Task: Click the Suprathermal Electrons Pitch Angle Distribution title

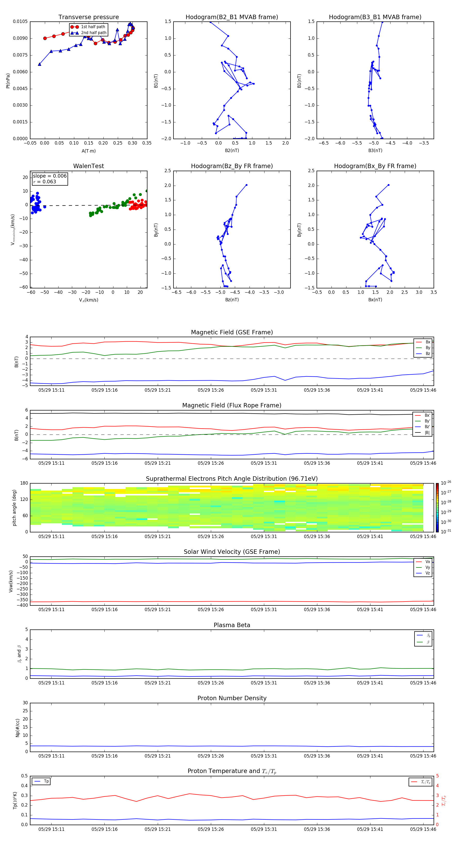Action: pos(232,479)
